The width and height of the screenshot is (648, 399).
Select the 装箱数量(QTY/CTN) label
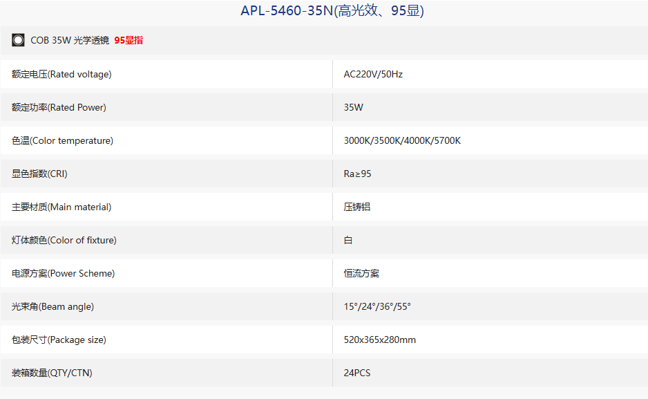(52, 373)
